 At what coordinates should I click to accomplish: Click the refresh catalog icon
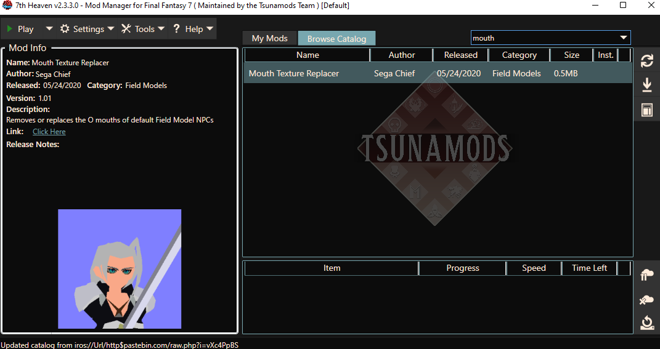(647, 61)
